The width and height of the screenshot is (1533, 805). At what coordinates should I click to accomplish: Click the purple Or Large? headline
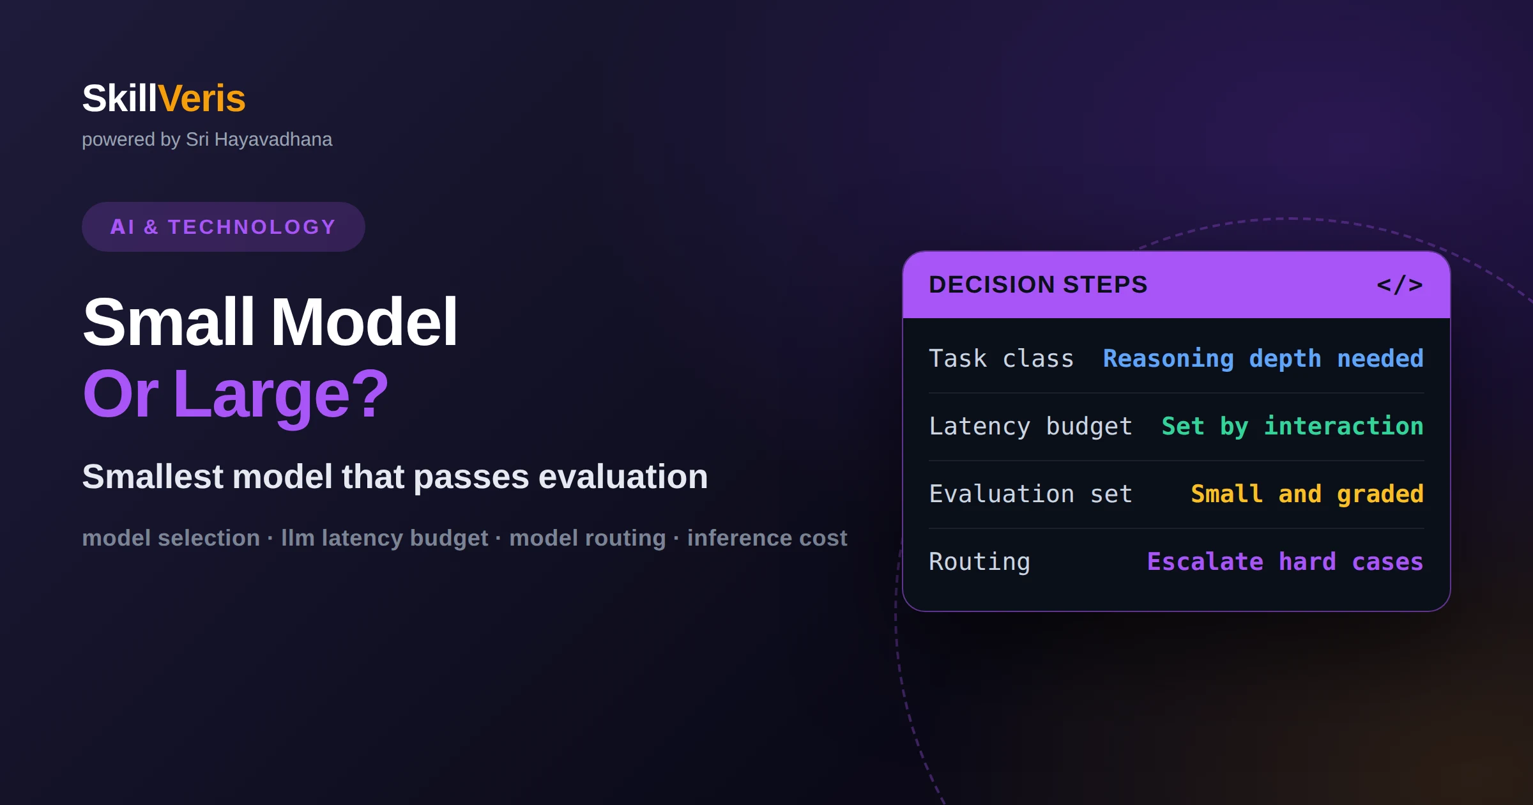[x=235, y=394]
